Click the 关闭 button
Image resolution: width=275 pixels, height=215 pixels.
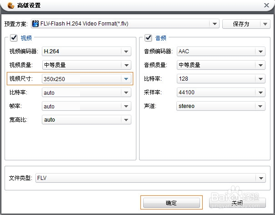click(237, 203)
